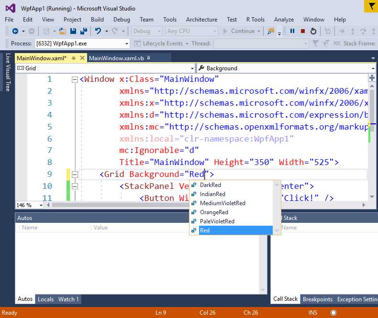Switch to the Breakpoints tab

pyautogui.click(x=318, y=299)
